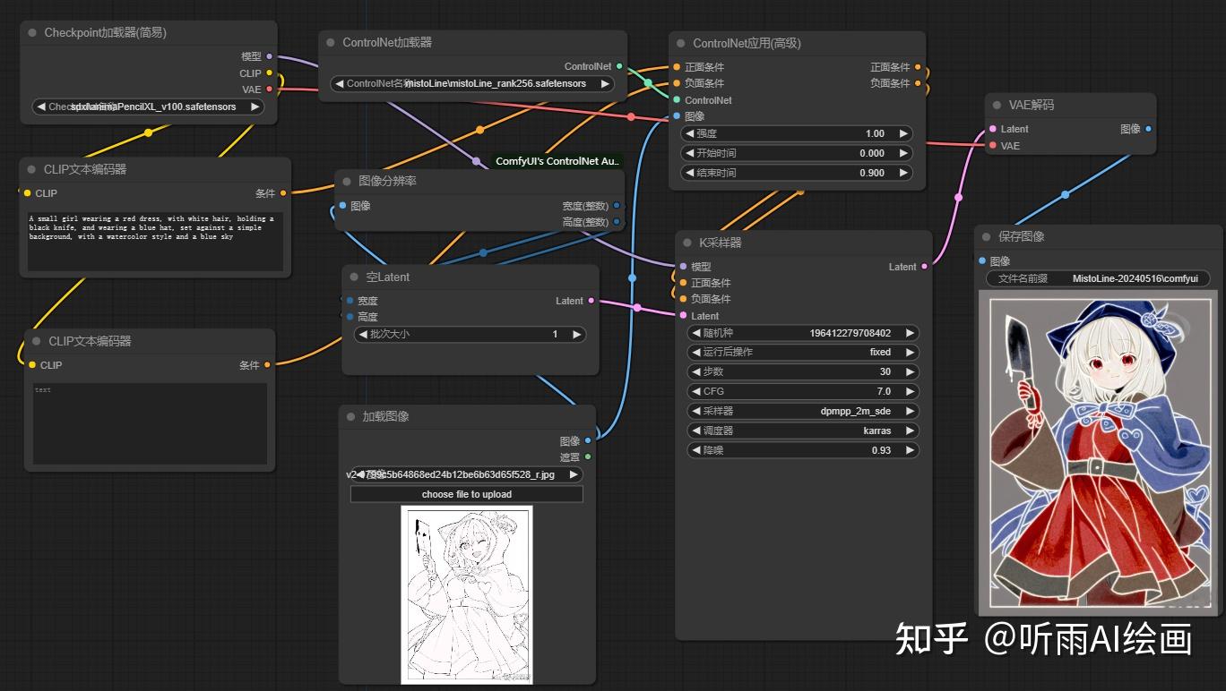Click the collapse dot on Checkpoint加载器(简易) node
Image resolution: width=1226 pixels, height=691 pixels.
(34, 32)
